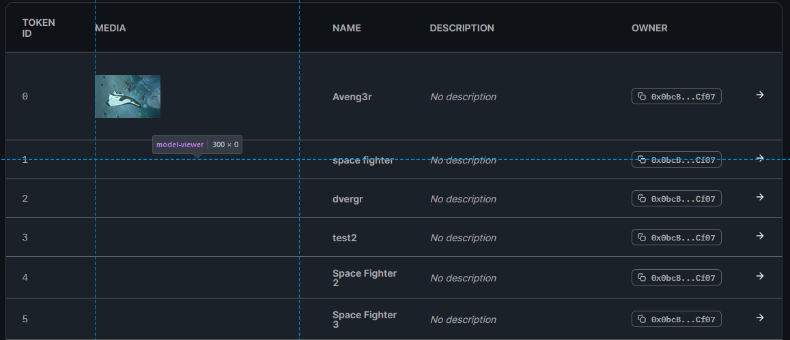The width and height of the screenshot is (790, 340).
Task: Click the NAME column header
Action: 347,28
